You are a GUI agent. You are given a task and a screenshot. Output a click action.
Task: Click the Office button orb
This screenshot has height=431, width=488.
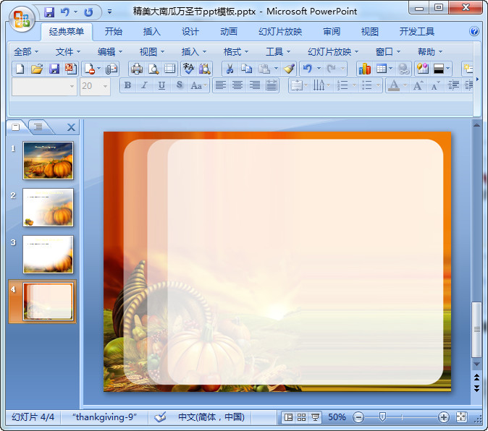click(22, 20)
